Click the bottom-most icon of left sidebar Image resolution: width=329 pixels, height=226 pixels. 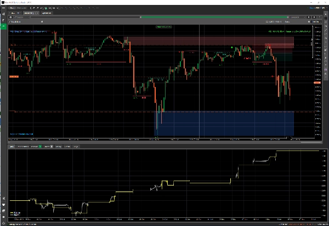click(4, 223)
